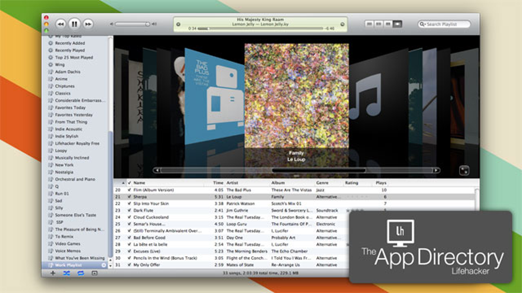Click the playlist icon next to Indie Acoustic
522x293 pixels.
point(51,129)
